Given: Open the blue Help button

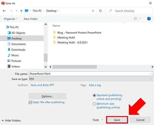Looking at the screenshot, I should click(149, 19).
